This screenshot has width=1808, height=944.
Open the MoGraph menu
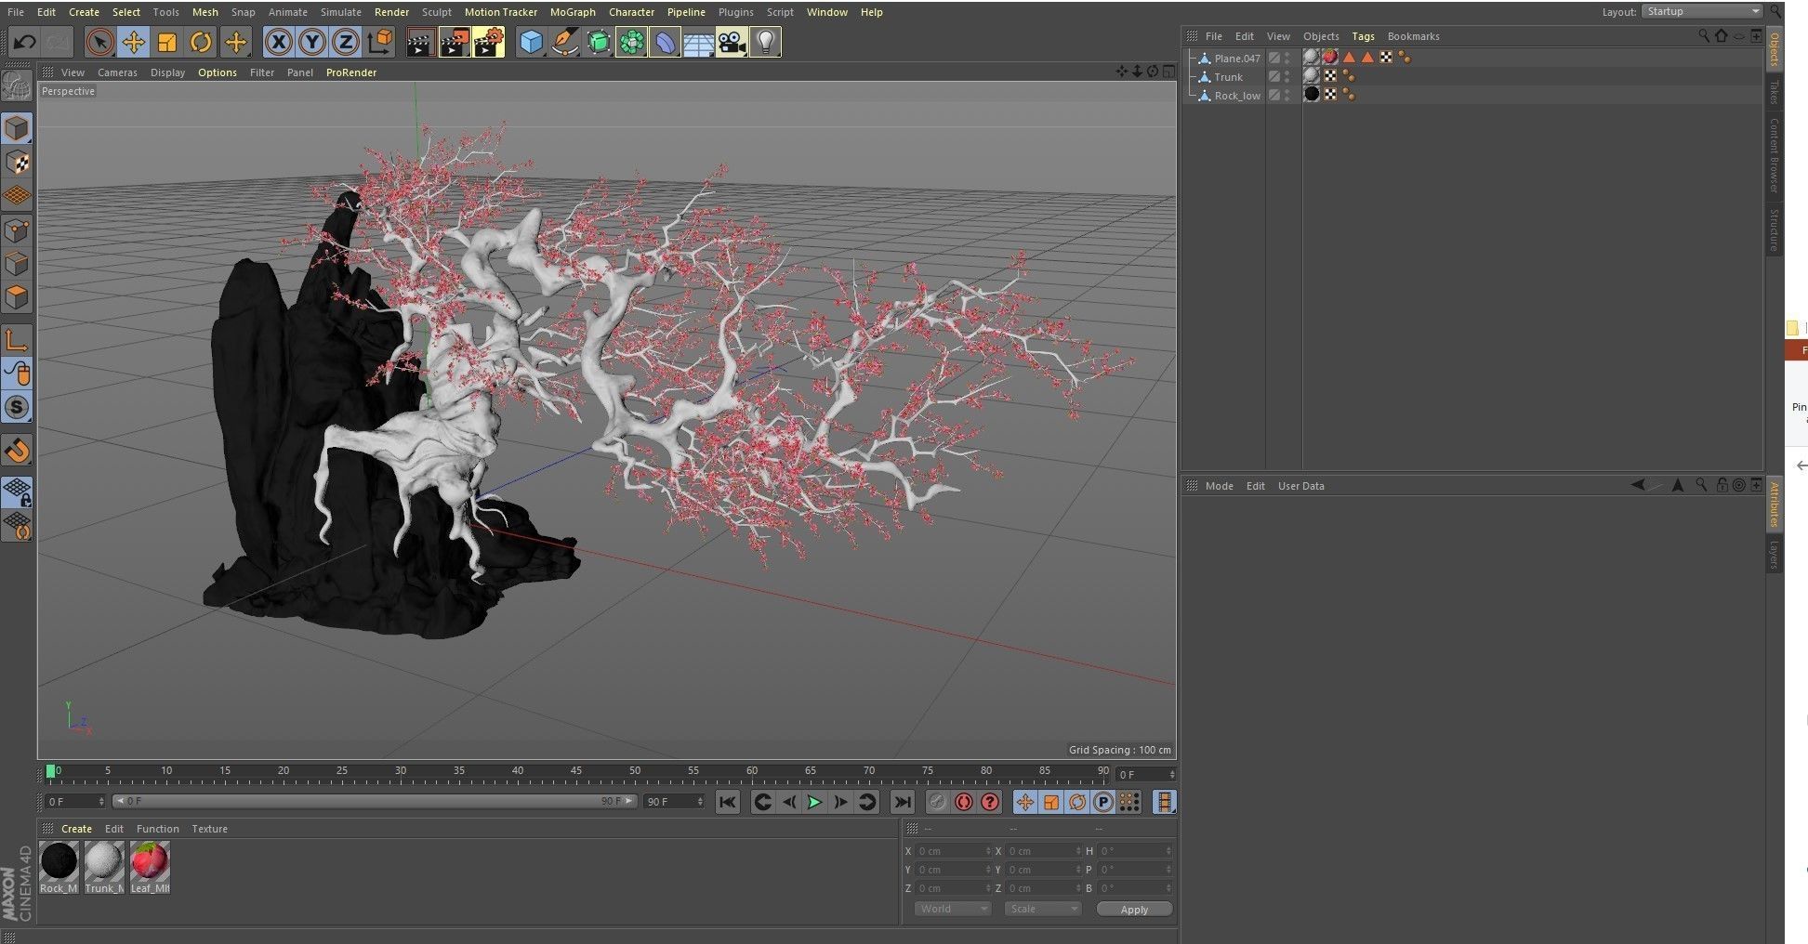coord(573,12)
